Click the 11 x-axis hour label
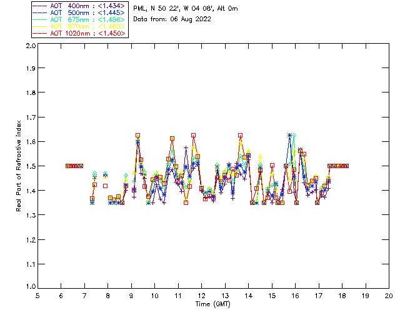Image resolution: width=400 pixels, height=320 pixels. [x=178, y=296]
